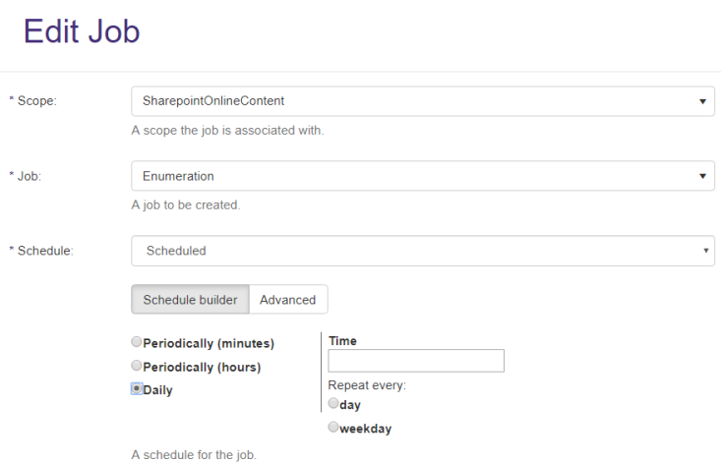
Task: Focus the Time input field
Action: coord(416,361)
